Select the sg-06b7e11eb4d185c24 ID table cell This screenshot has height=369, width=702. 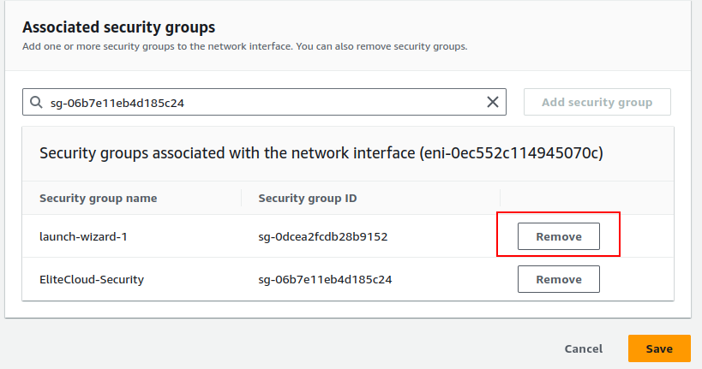[x=325, y=280]
